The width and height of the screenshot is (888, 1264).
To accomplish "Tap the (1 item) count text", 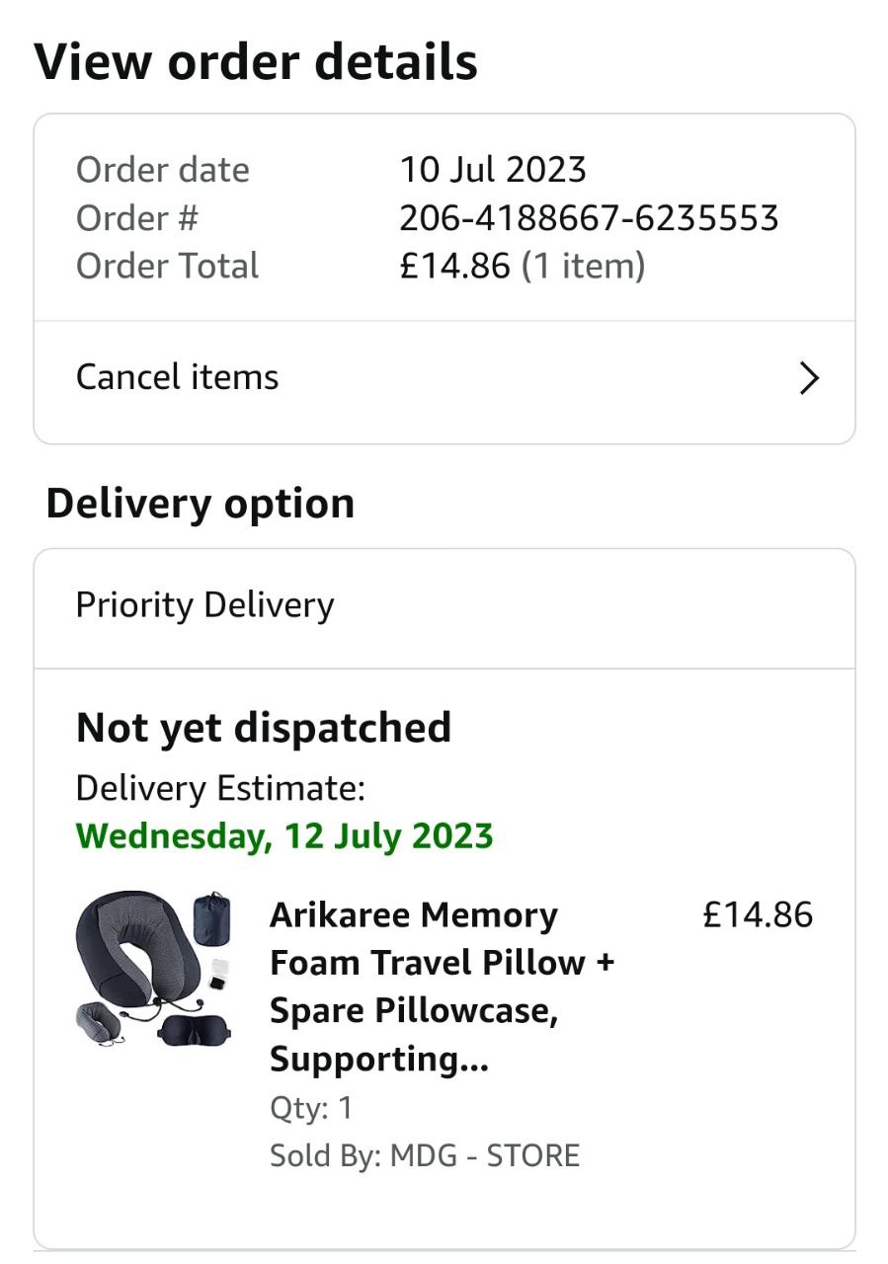I will [583, 266].
